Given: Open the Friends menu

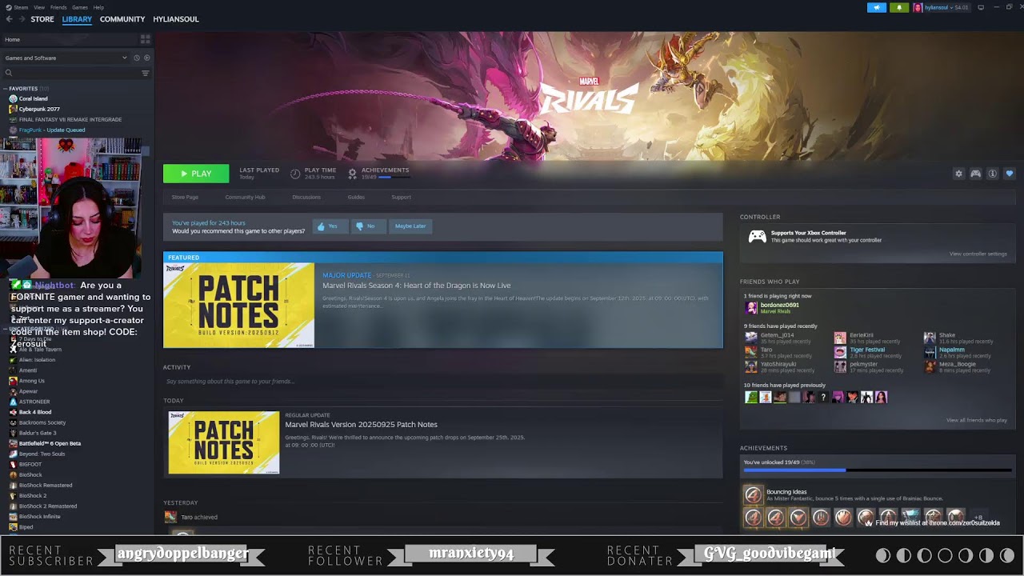Looking at the screenshot, I should [58, 7].
